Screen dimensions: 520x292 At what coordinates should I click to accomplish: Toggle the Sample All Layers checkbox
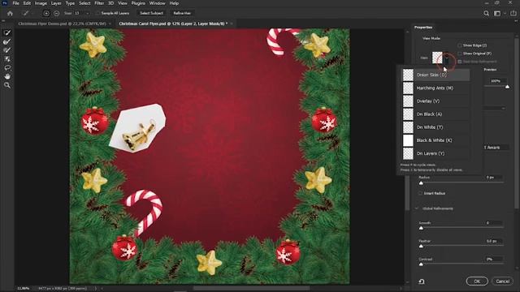pyautogui.click(x=97, y=13)
